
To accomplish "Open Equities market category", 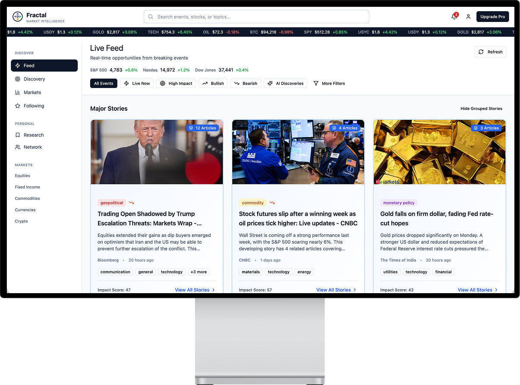I will click(22, 175).
